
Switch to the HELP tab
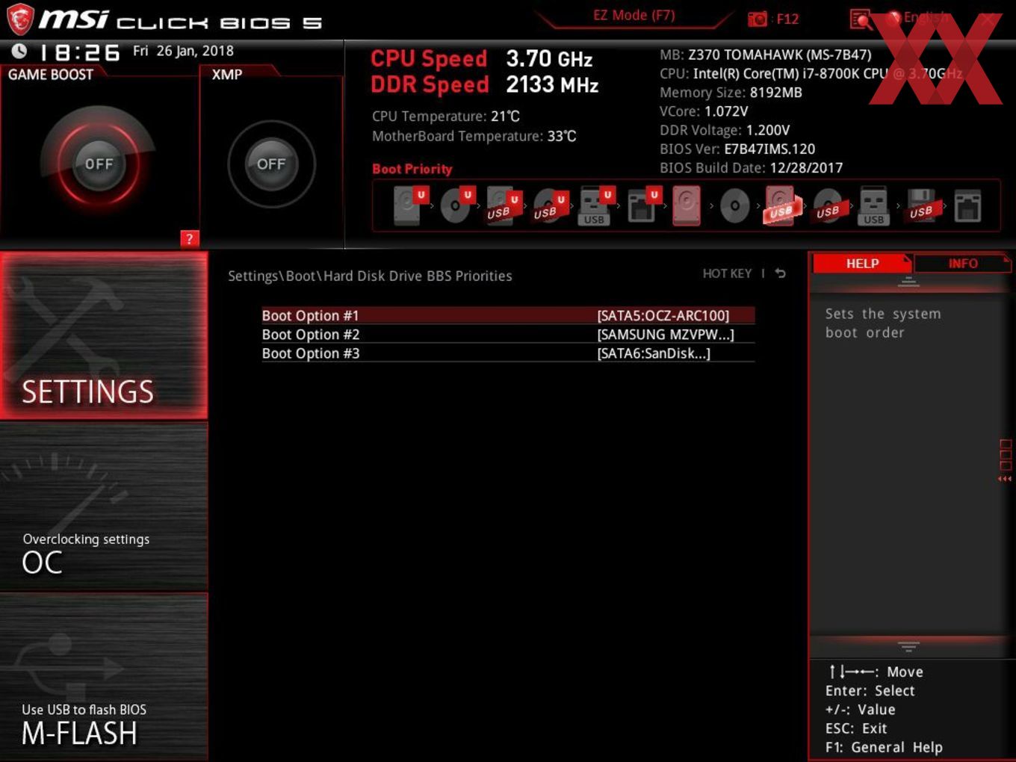(x=862, y=263)
